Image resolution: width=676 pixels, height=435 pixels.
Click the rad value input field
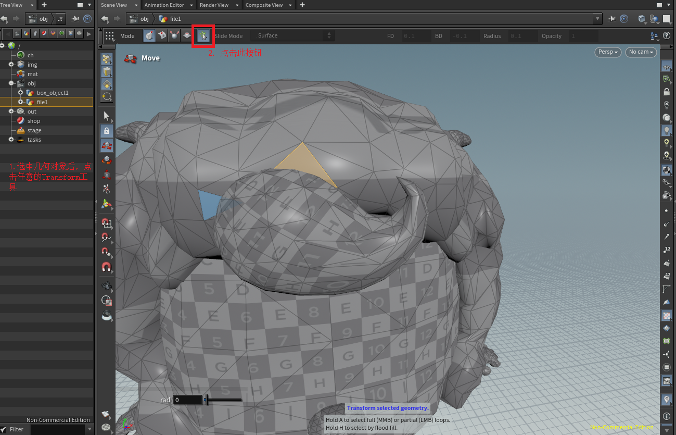[x=187, y=400]
